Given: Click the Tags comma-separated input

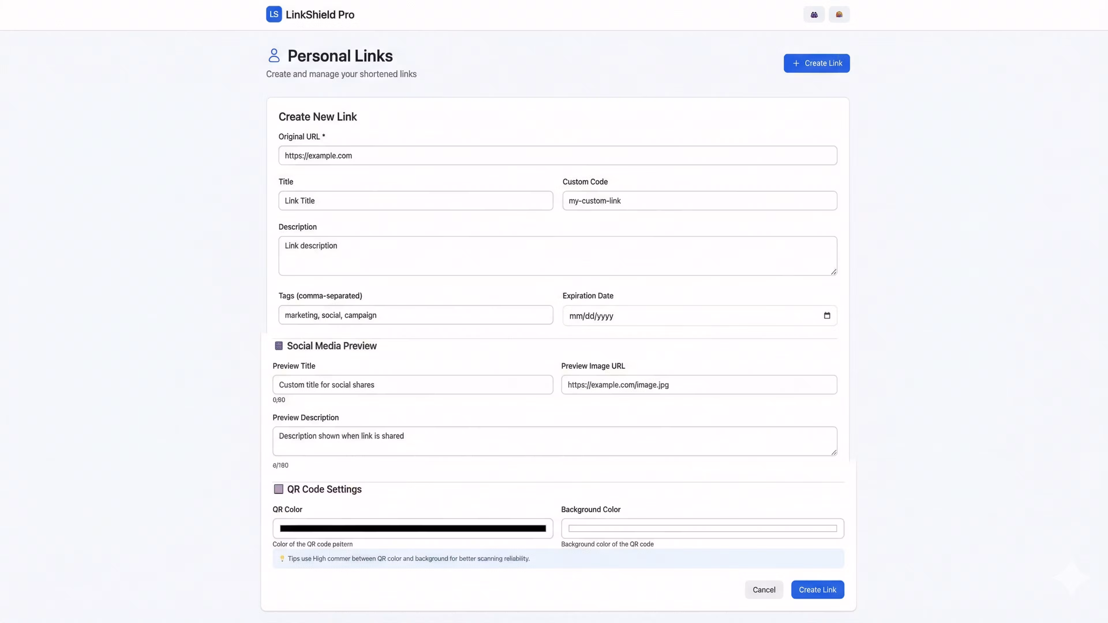Looking at the screenshot, I should coord(415,315).
